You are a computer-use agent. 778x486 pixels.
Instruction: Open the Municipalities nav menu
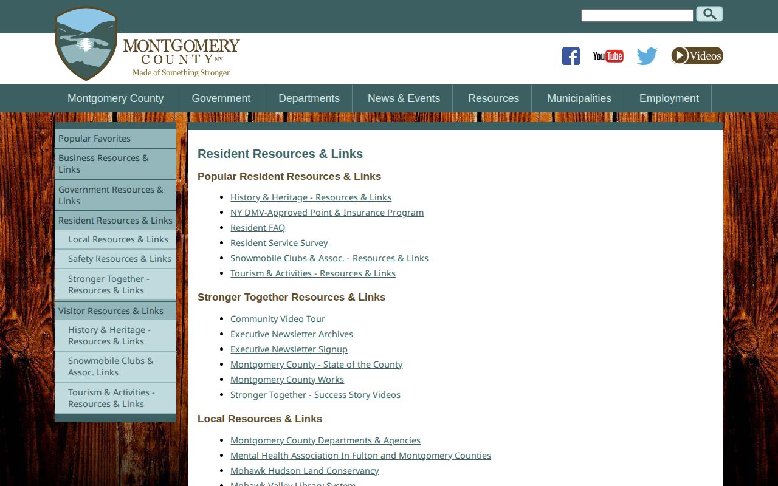579,98
